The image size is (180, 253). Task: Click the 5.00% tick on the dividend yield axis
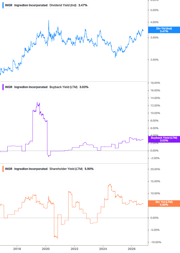(x=154, y=10)
